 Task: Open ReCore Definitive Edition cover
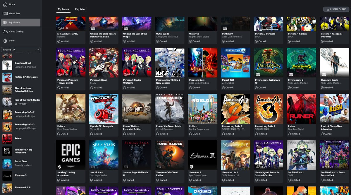(71, 109)
